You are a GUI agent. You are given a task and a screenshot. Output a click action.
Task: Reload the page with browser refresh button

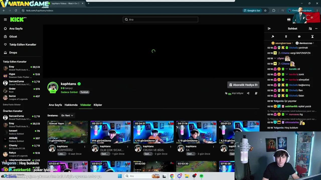tap(16, 10)
